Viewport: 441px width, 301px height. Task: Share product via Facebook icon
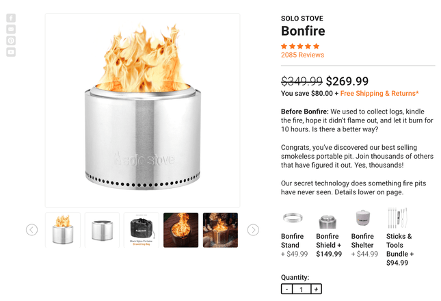(x=11, y=18)
